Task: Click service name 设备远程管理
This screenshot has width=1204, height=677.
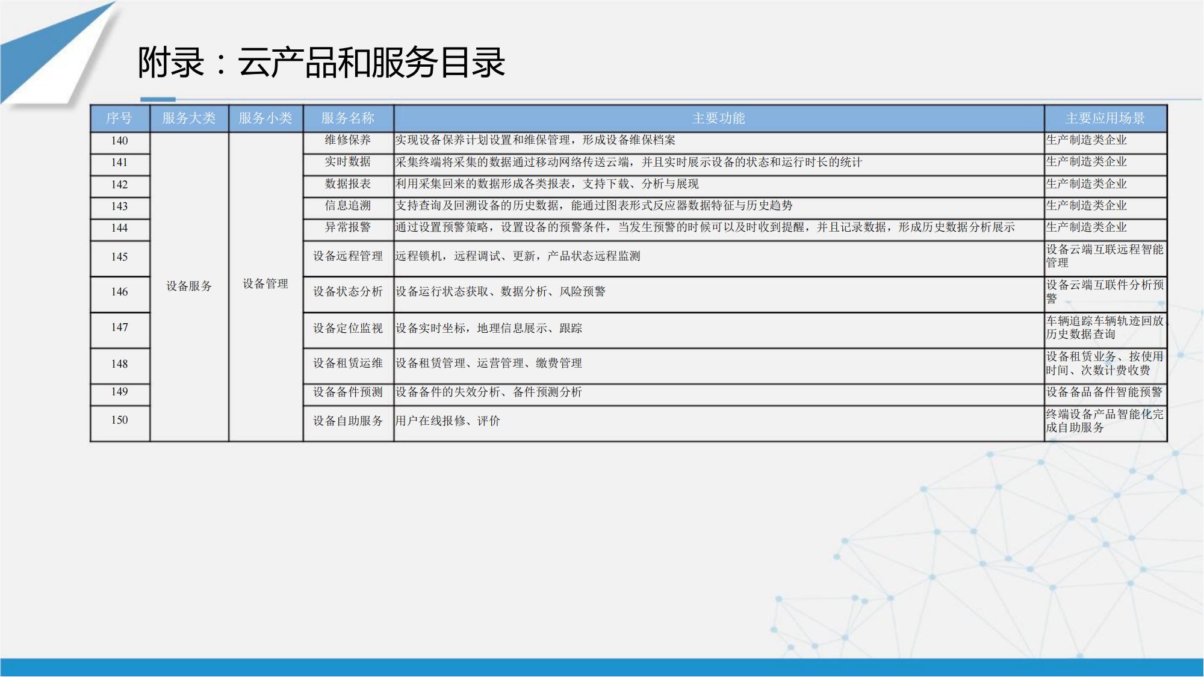Action: pos(348,256)
